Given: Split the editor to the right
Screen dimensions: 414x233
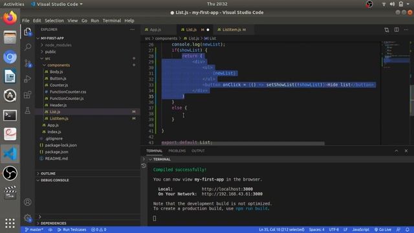Looking at the screenshot, I should tap(397, 30).
